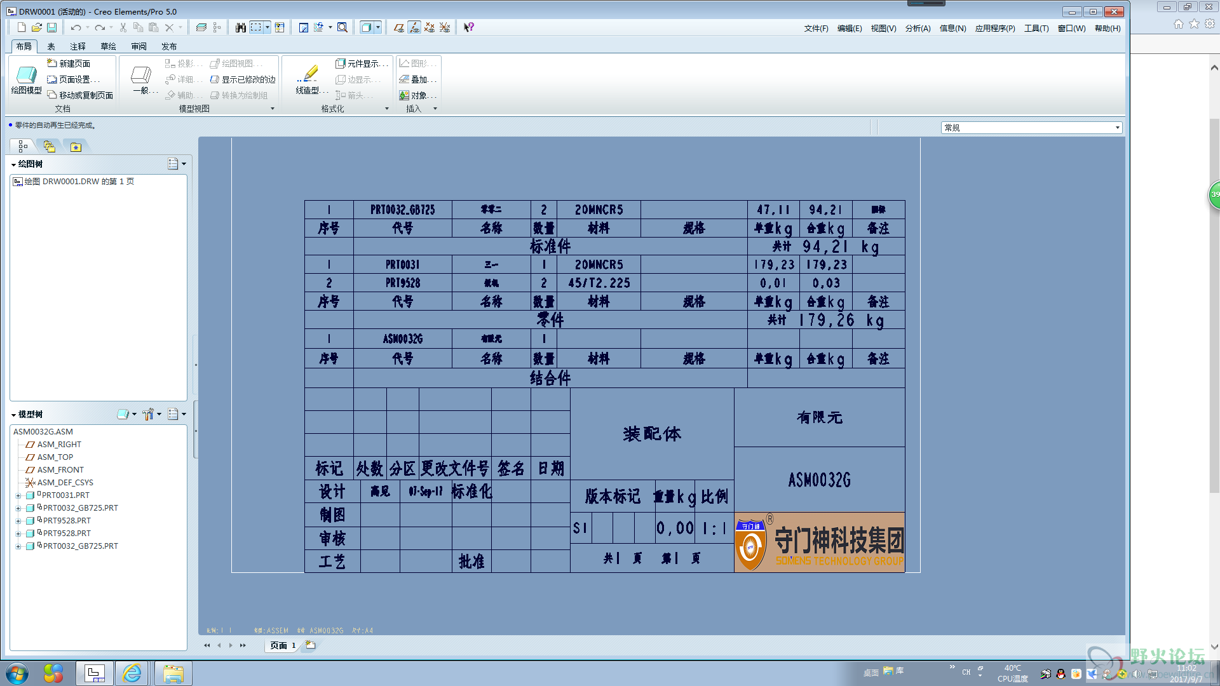The height and width of the screenshot is (686, 1220).
Task: Select the 页面 1 sheet tab
Action: coord(283,645)
